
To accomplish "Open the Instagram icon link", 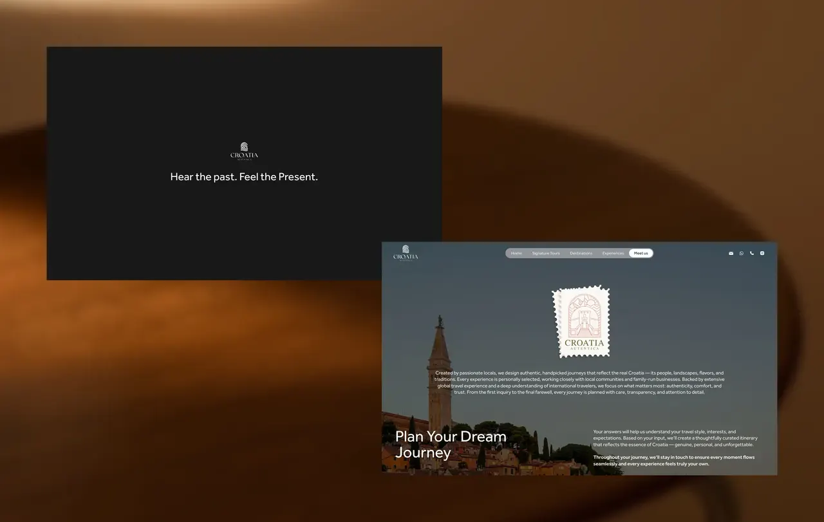I will point(762,254).
